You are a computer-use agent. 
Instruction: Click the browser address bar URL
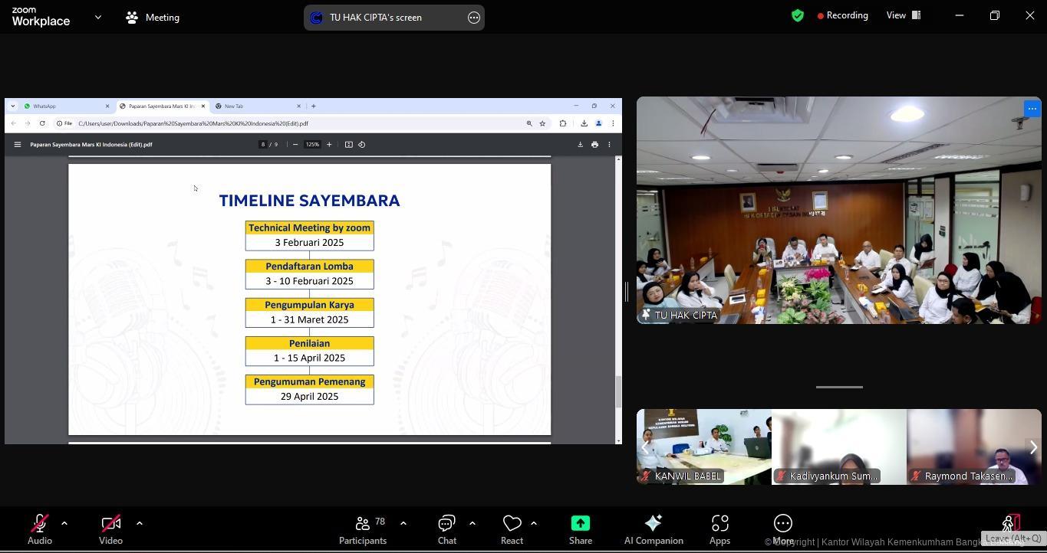point(193,123)
